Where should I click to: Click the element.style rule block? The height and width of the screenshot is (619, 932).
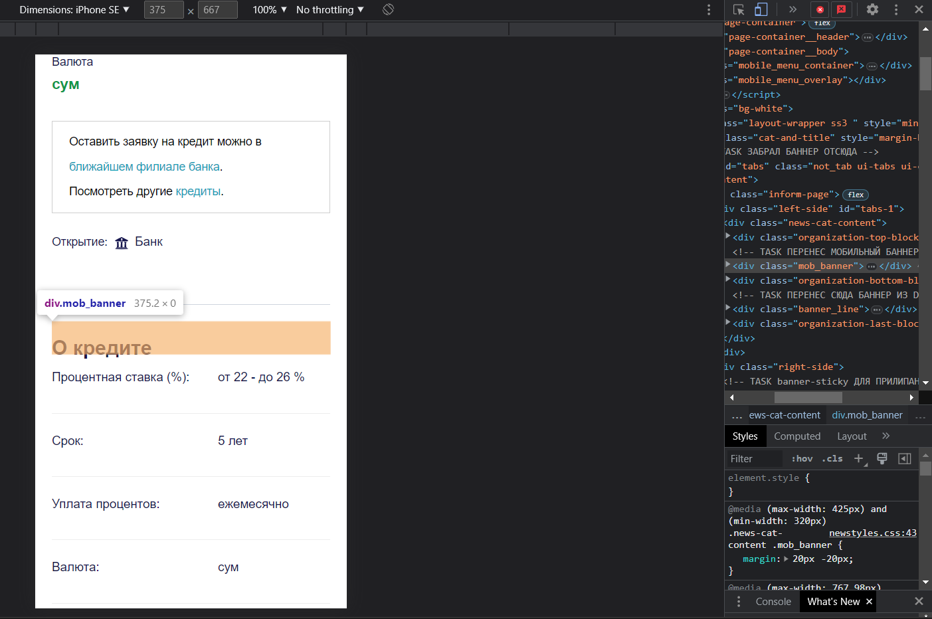(822, 485)
